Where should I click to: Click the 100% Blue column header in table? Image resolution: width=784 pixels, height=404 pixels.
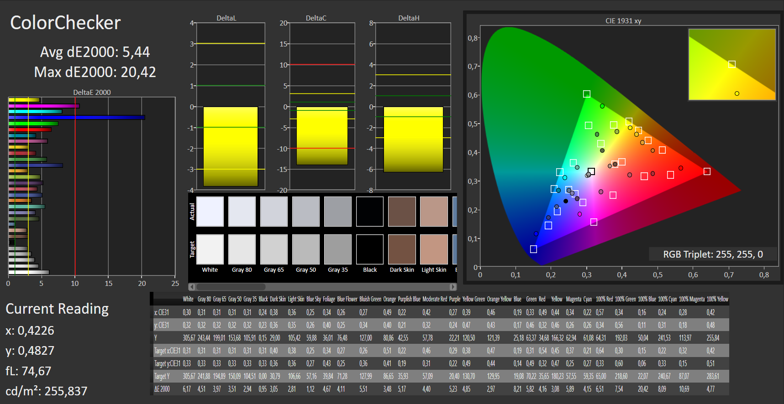pos(647,299)
